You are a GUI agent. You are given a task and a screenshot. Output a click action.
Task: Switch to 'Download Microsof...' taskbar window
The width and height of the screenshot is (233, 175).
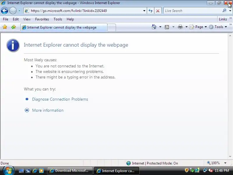(x=70, y=171)
